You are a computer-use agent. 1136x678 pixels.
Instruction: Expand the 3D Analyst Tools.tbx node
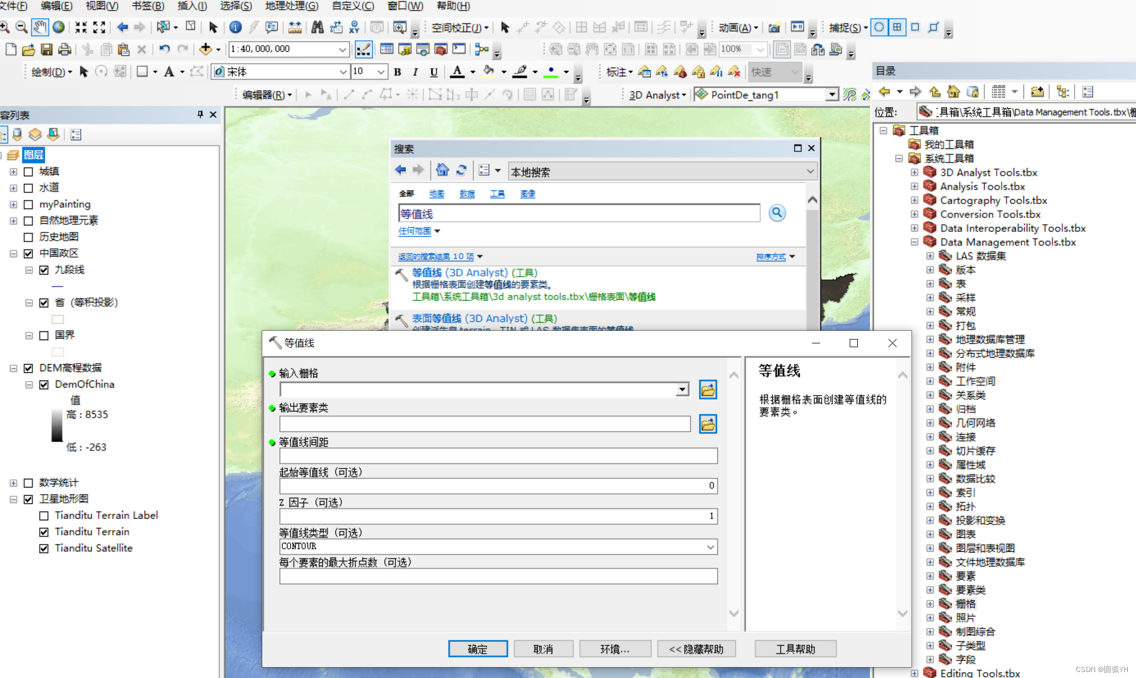[x=914, y=173]
